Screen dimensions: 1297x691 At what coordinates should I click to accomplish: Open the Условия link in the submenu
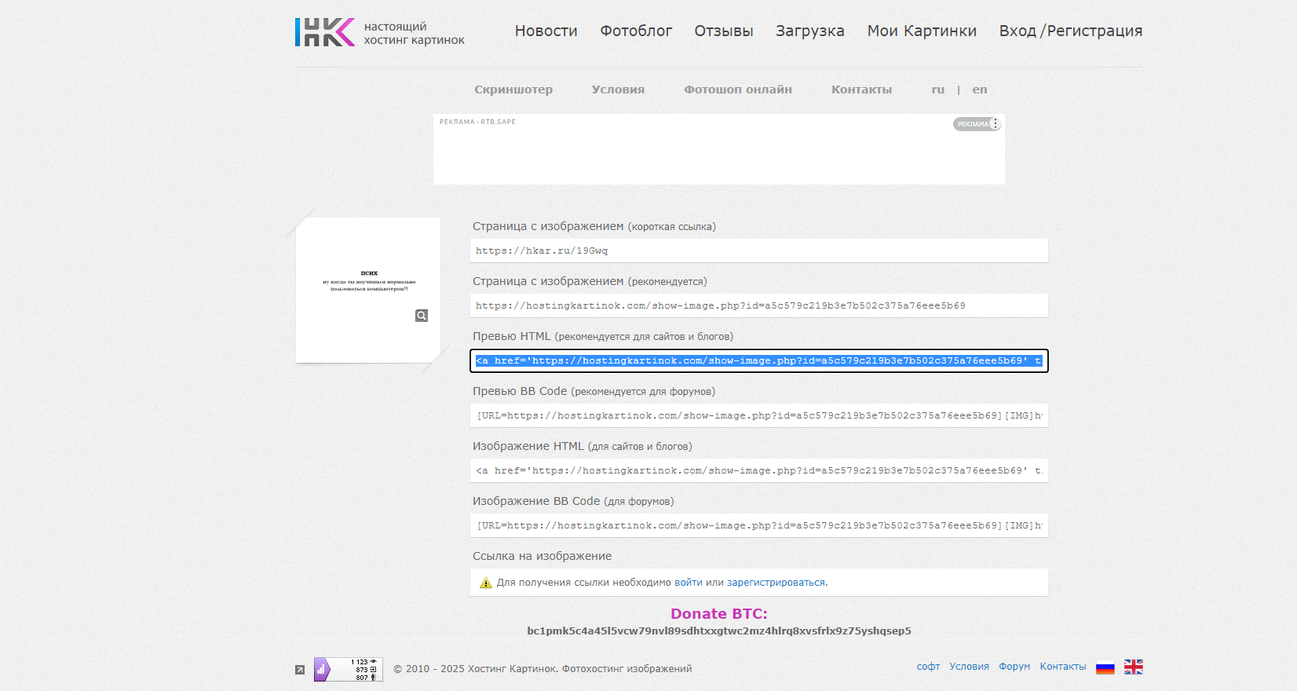coord(618,90)
